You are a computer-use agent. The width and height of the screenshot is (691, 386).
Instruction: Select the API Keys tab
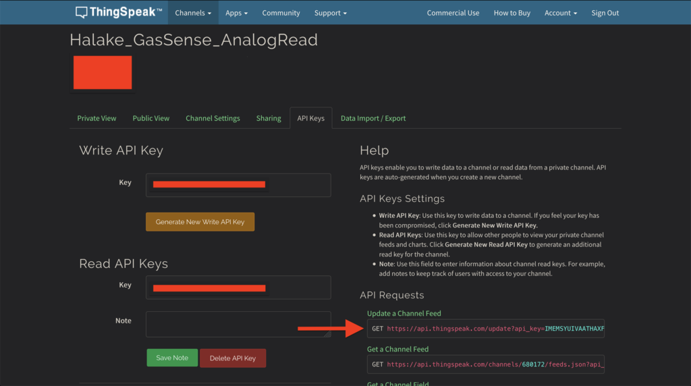[310, 118]
